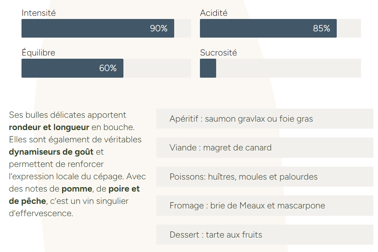Viewport: 378px width, 252px height.
Task: Select the Fromage brie de Meaux row
Action: coord(264,206)
